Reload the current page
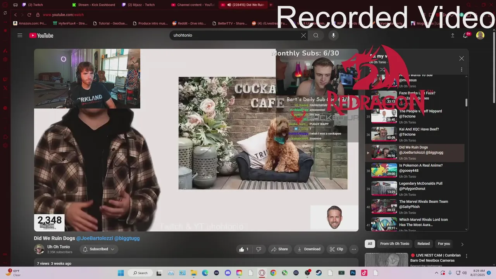Image resolution: width=496 pixels, height=279 pixels. pos(29,15)
